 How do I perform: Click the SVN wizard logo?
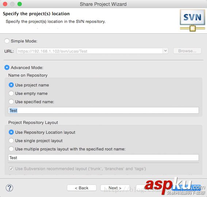(192, 20)
